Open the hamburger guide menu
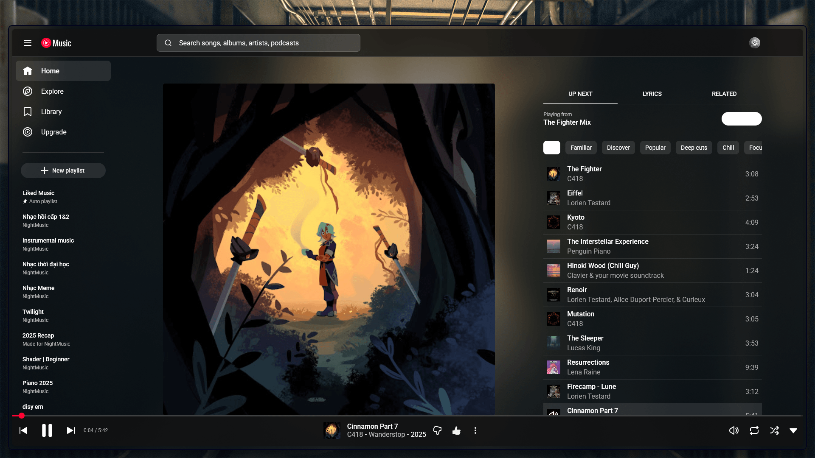 pyautogui.click(x=28, y=43)
